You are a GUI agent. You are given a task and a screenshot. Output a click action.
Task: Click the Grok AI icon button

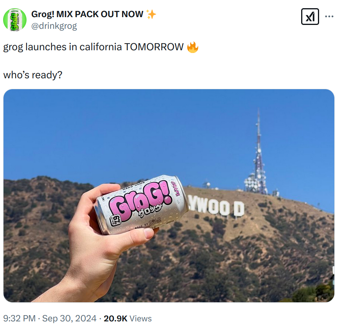tap(310, 17)
